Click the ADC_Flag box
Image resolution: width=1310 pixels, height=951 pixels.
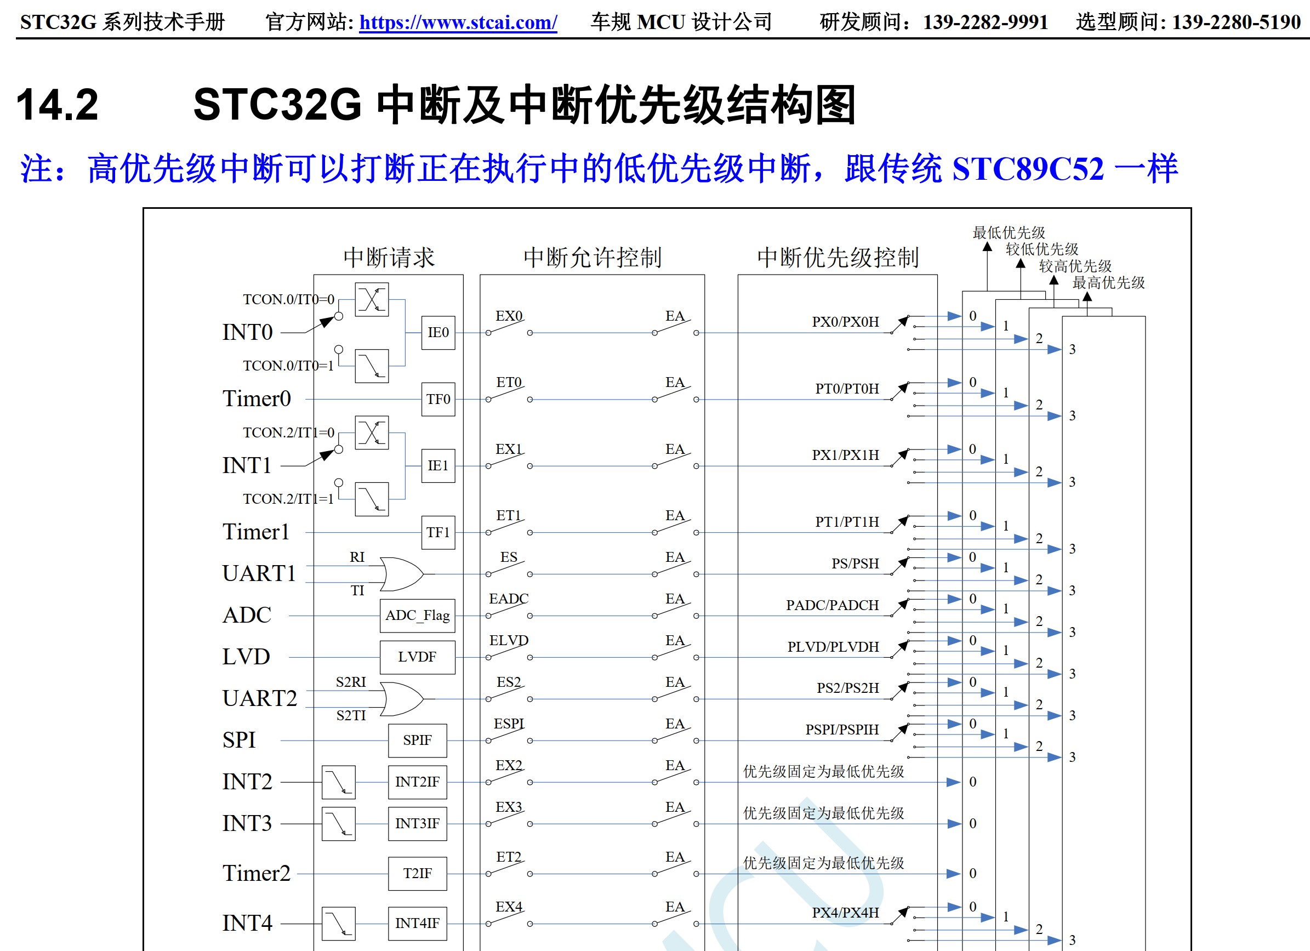(417, 616)
